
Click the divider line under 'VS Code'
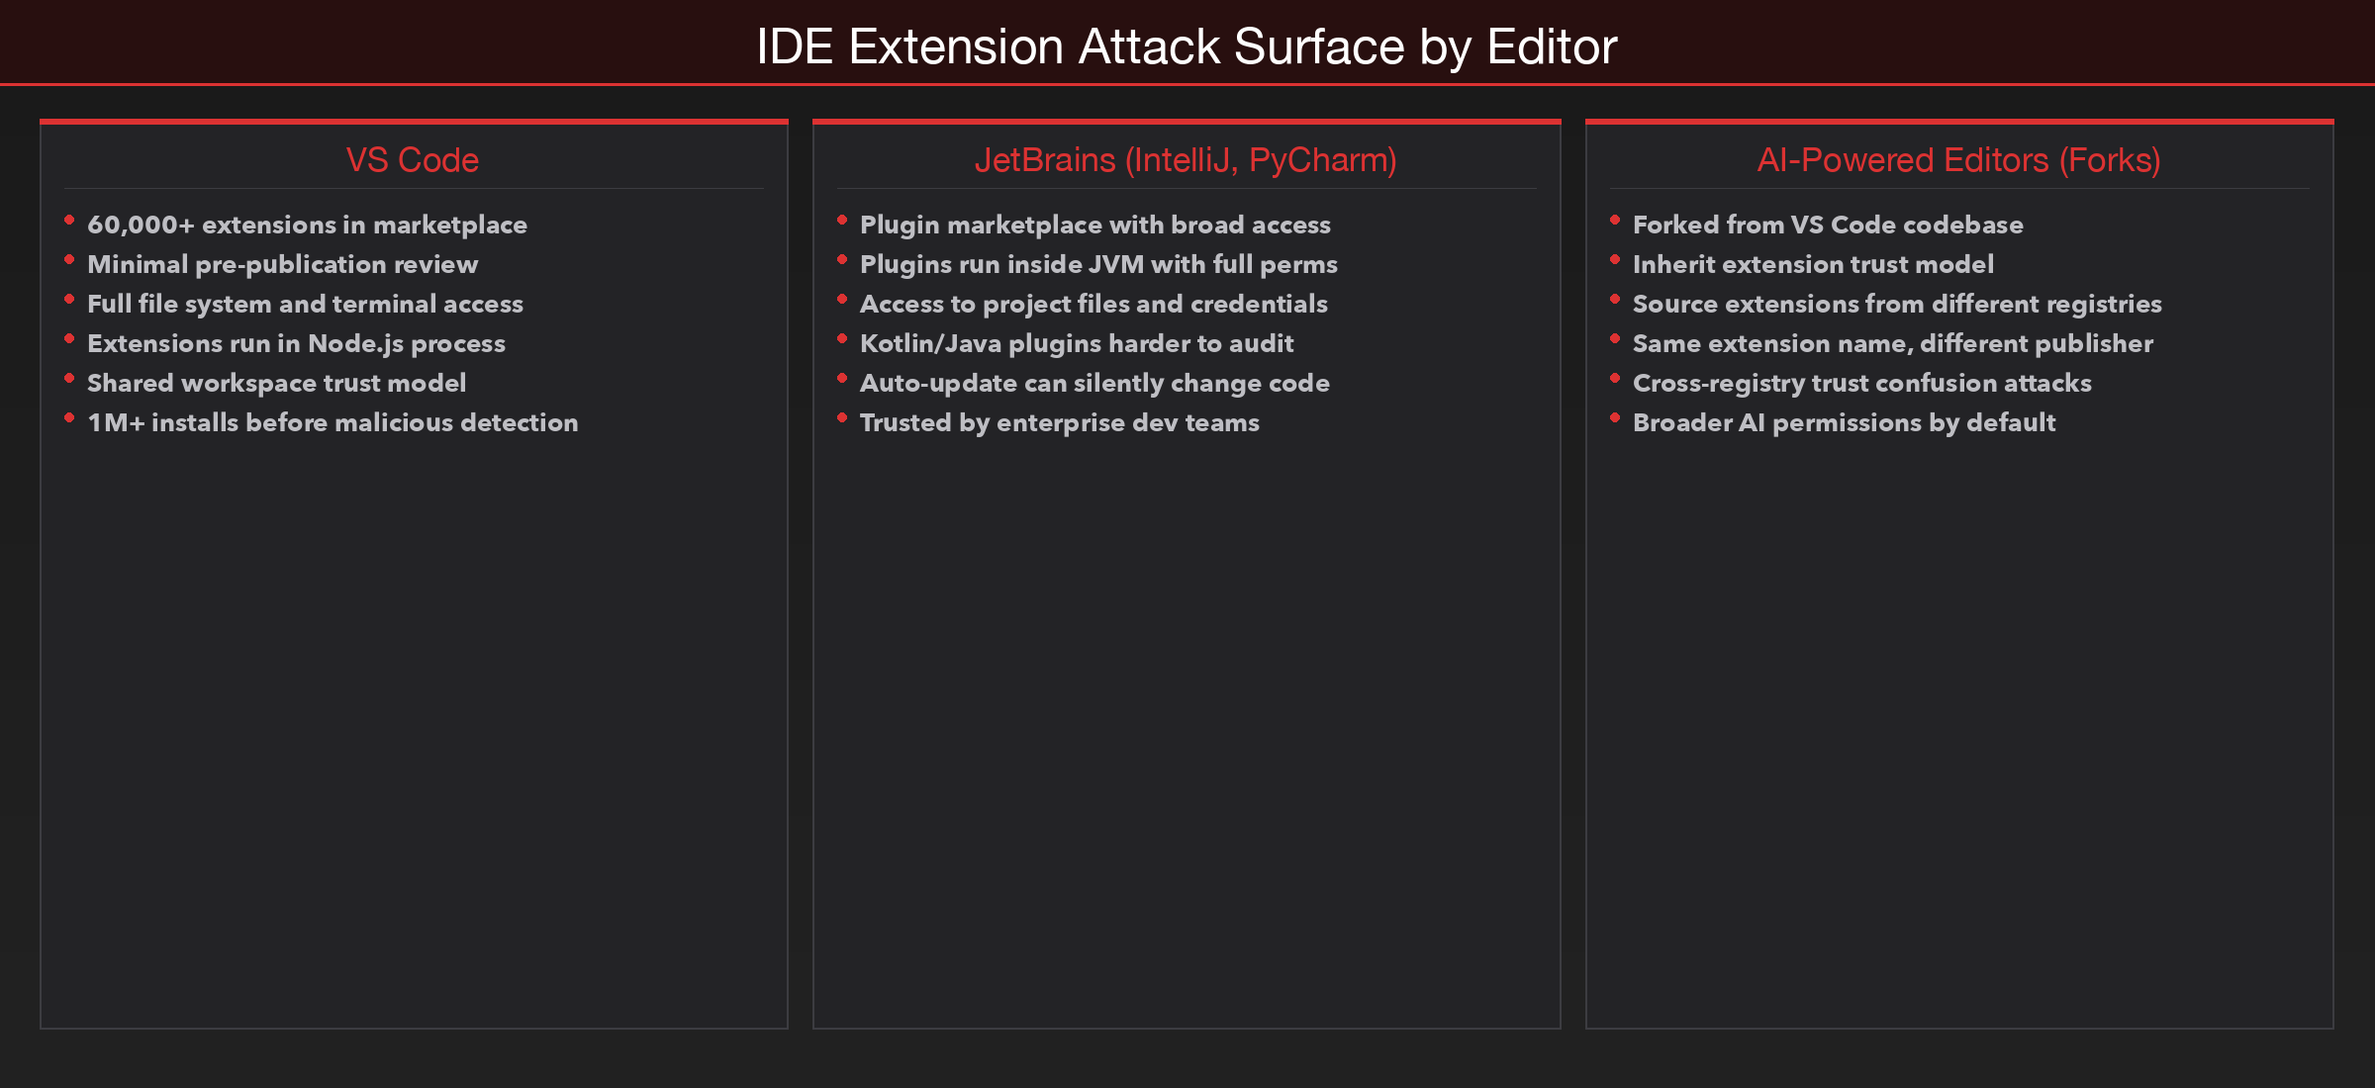[x=412, y=189]
